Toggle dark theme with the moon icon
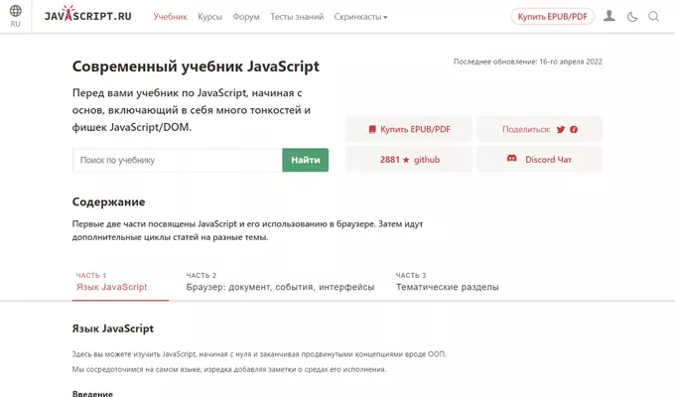Image resolution: width=675 pixels, height=397 pixels. pyautogui.click(x=632, y=17)
